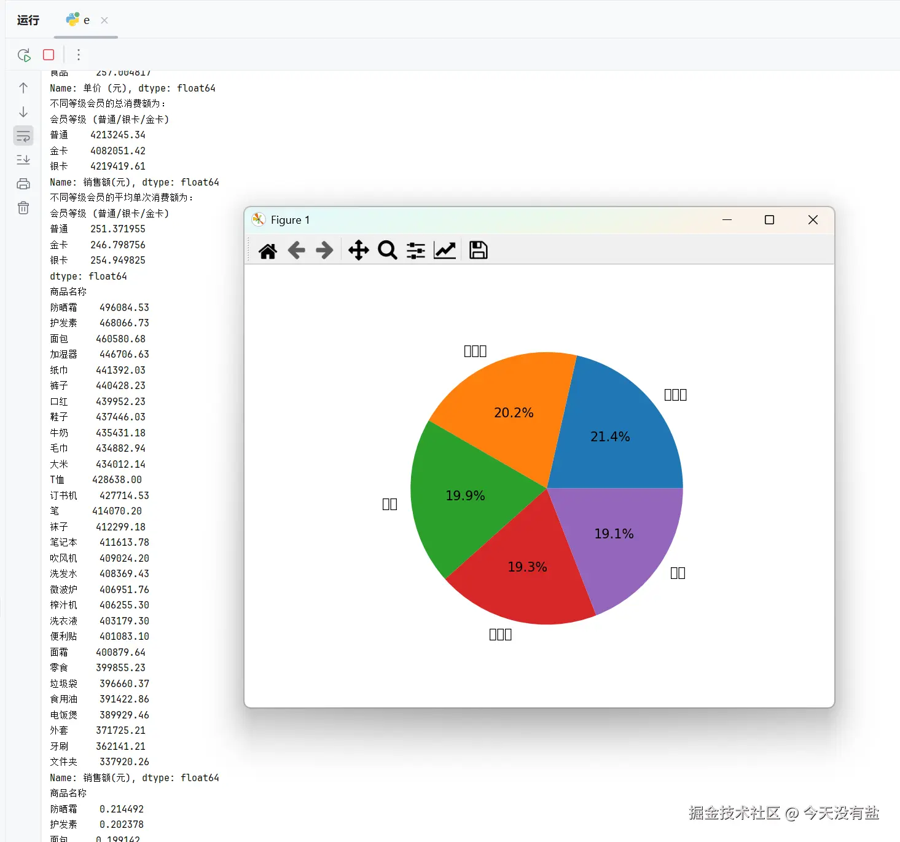Click the 'dtype: float64' line
This screenshot has height=842, width=900.
tap(88, 277)
